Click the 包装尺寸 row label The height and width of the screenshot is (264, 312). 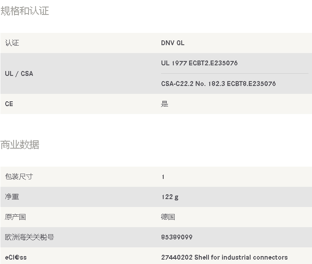click(x=19, y=177)
